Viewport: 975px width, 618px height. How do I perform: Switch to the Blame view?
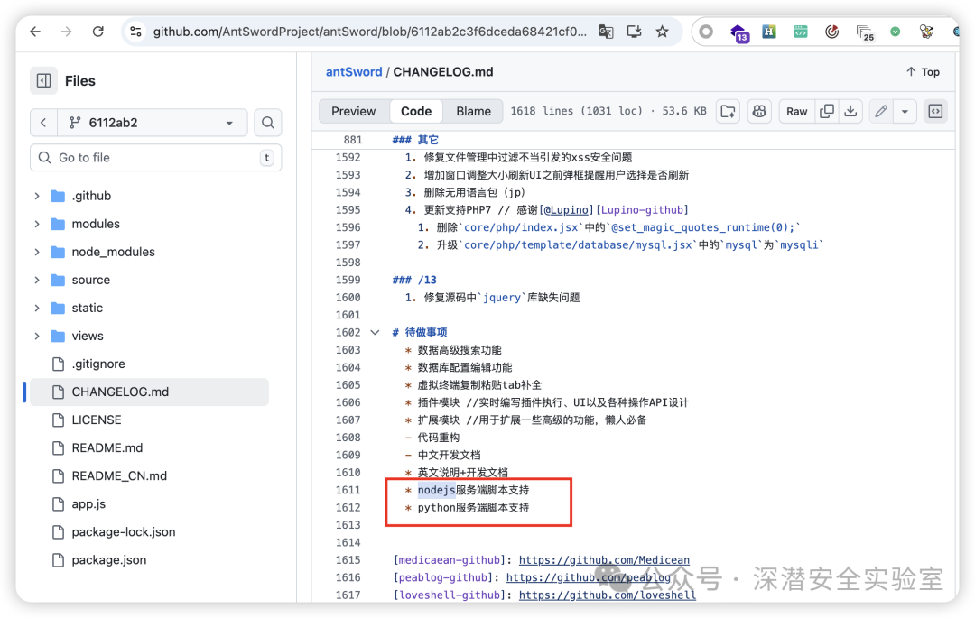click(473, 111)
